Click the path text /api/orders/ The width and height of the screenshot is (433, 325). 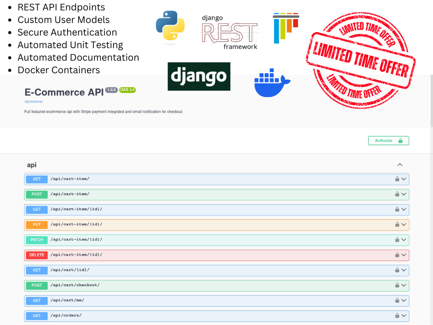pyautogui.click(x=66, y=315)
